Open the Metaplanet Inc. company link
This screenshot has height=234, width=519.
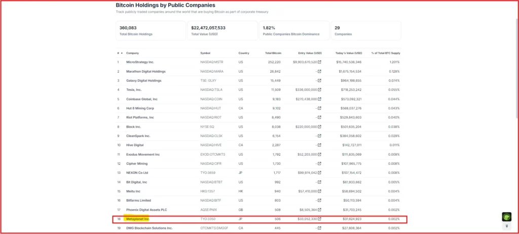pos(138,219)
